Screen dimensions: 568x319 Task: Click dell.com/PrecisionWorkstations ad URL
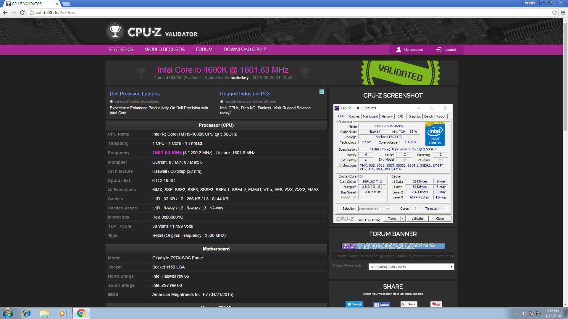(137, 102)
